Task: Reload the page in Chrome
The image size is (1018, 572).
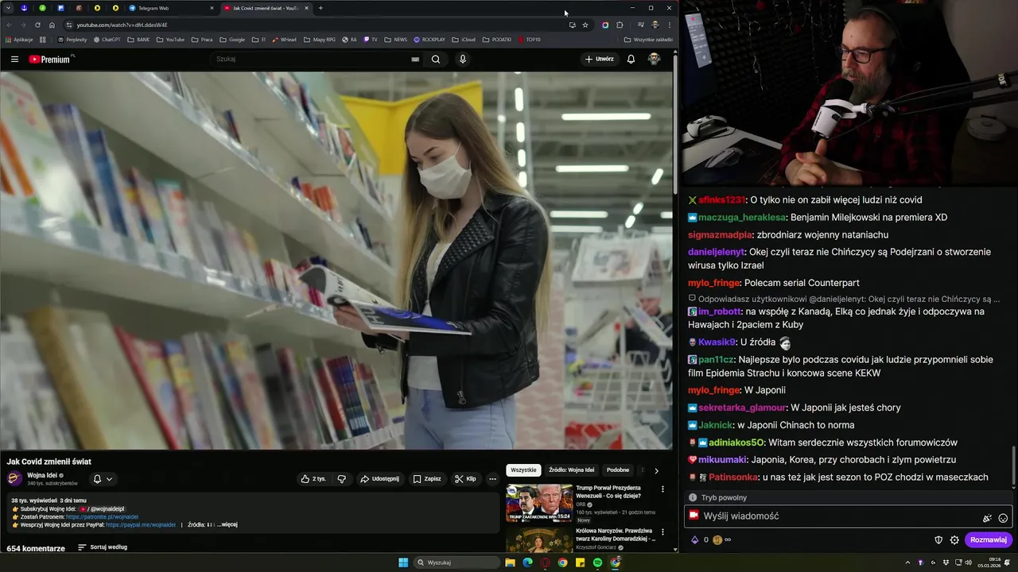Action: 37,25
